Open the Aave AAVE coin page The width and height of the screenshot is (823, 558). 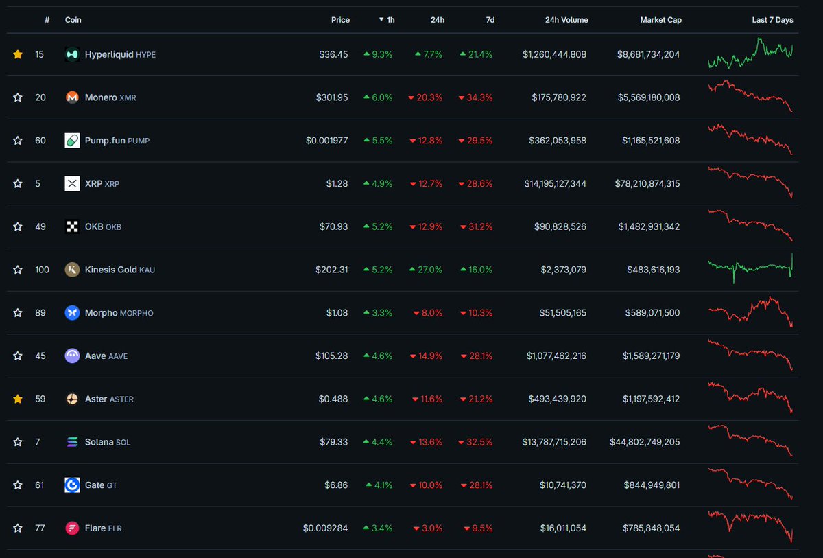pyautogui.click(x=106, y=356)
